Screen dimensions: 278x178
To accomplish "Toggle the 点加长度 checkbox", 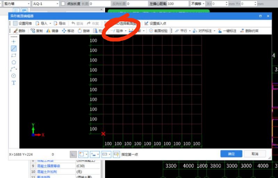I will click(63, 3).
